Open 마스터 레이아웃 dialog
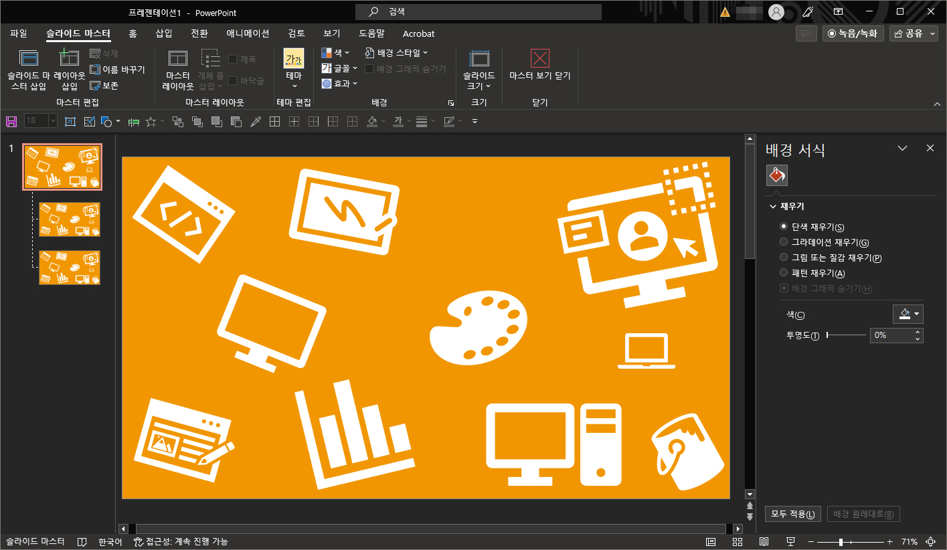 [178, 70]
